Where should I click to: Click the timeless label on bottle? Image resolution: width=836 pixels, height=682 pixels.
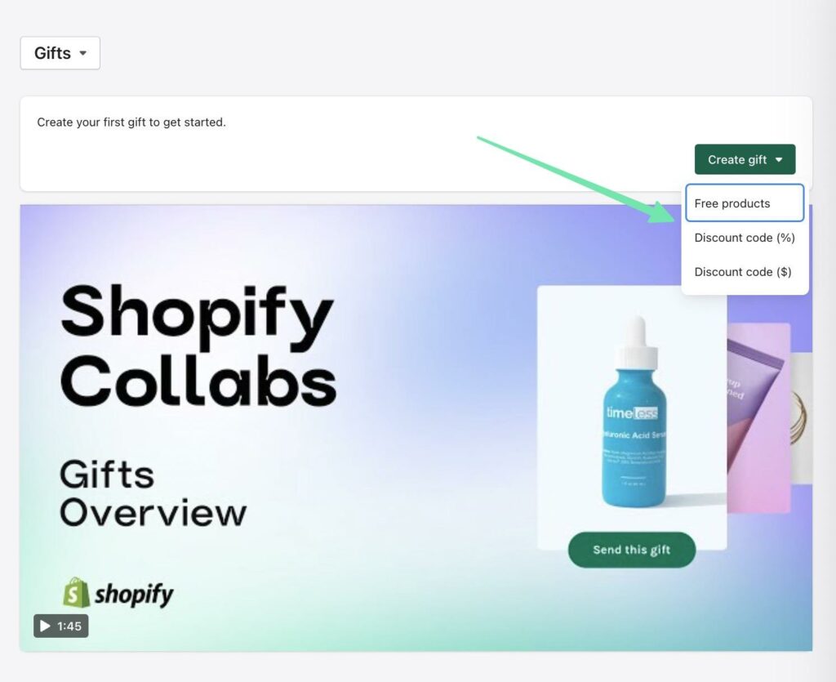pyautogui.click(x=633, y=412)
